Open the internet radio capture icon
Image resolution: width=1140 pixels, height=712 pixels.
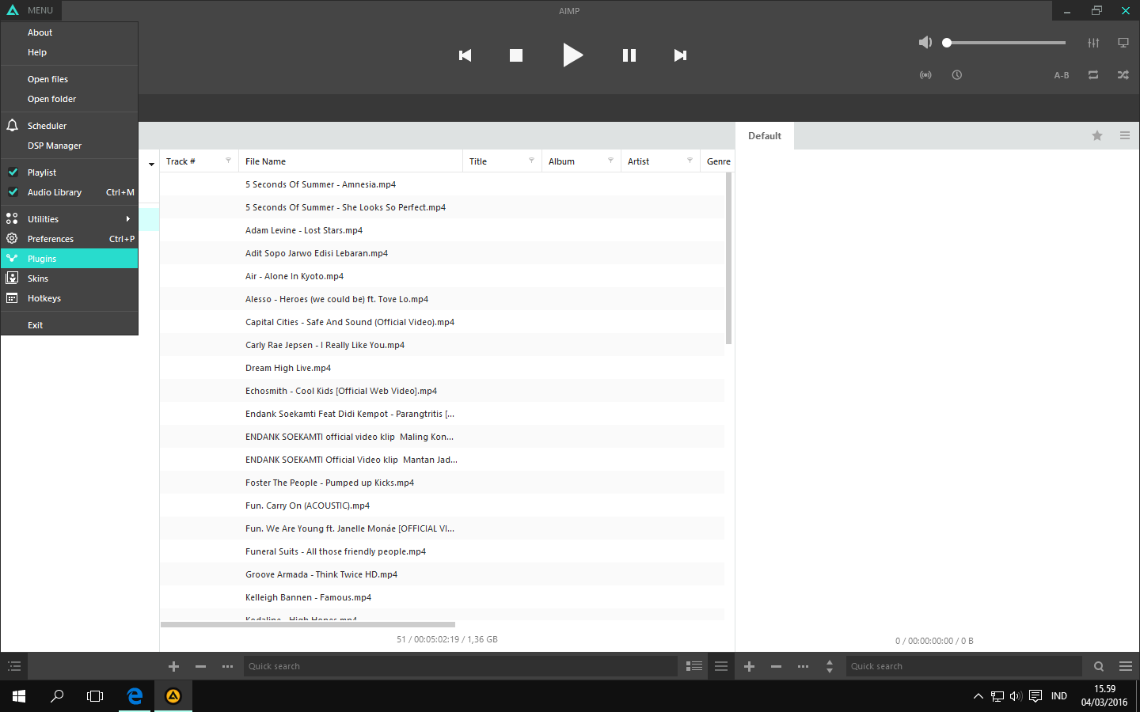pyautogui.click(x=925, y=75)
